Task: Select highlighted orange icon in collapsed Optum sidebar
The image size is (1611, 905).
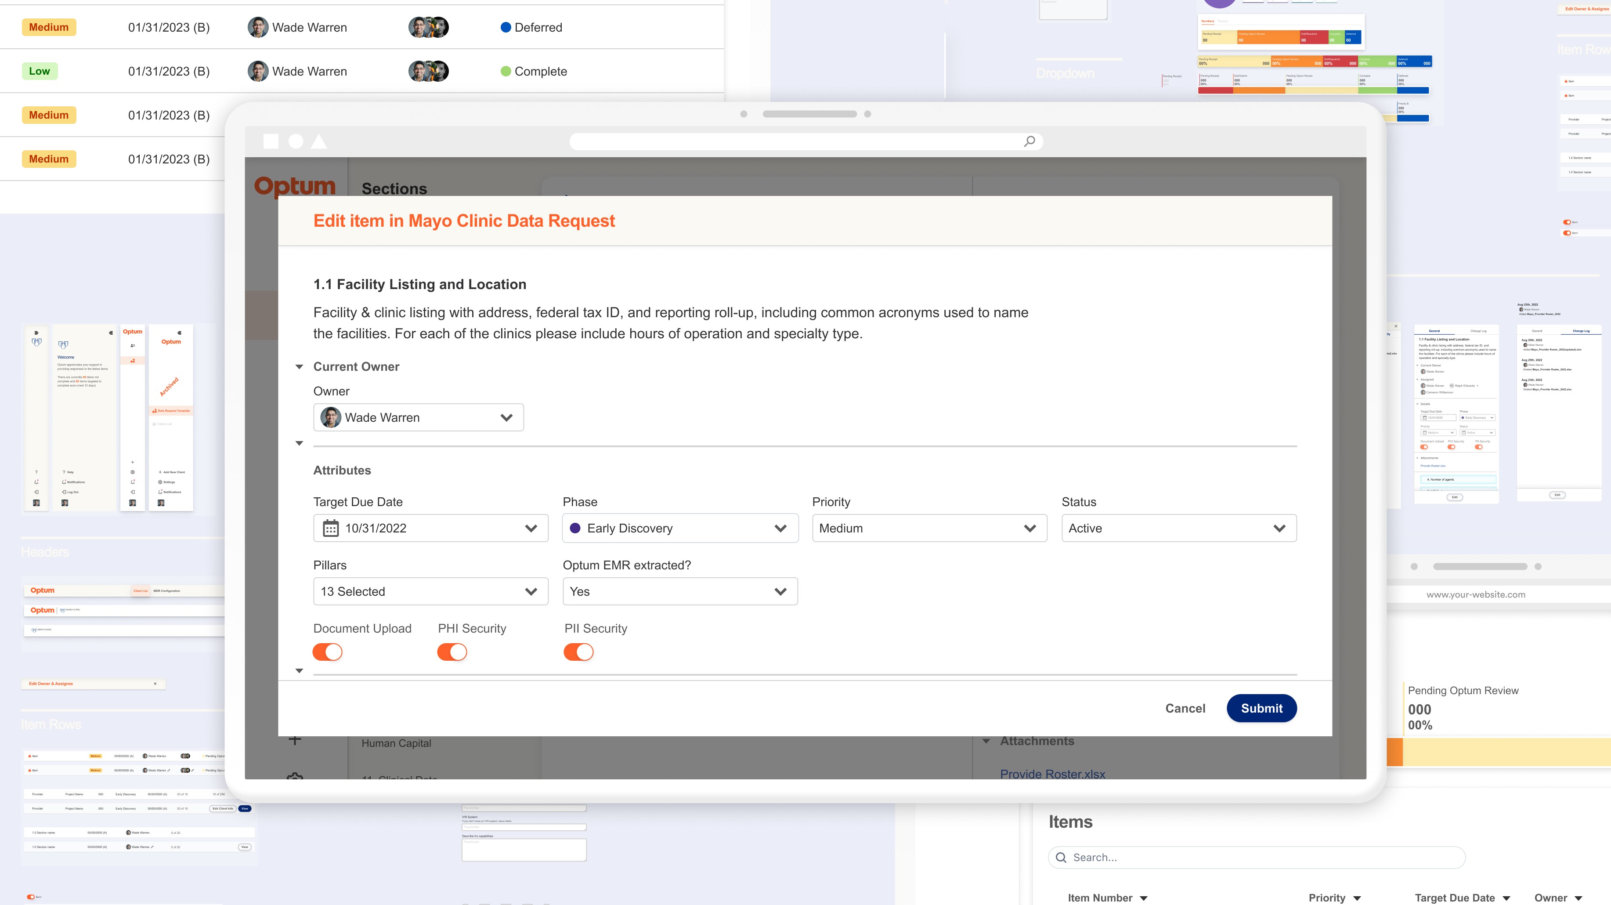Action: click(133, 361)
